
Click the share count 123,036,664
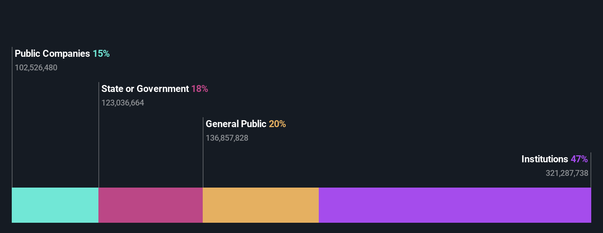coord(123,103)
